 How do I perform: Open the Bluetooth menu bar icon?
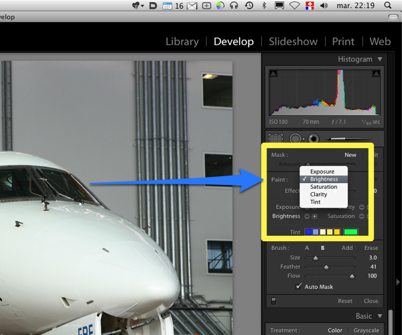264,5
